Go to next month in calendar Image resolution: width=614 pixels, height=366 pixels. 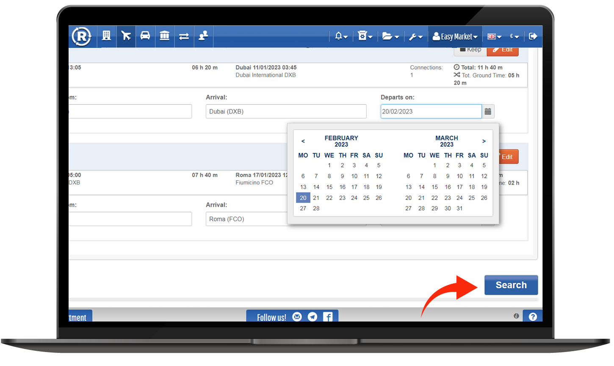[484, 141]
